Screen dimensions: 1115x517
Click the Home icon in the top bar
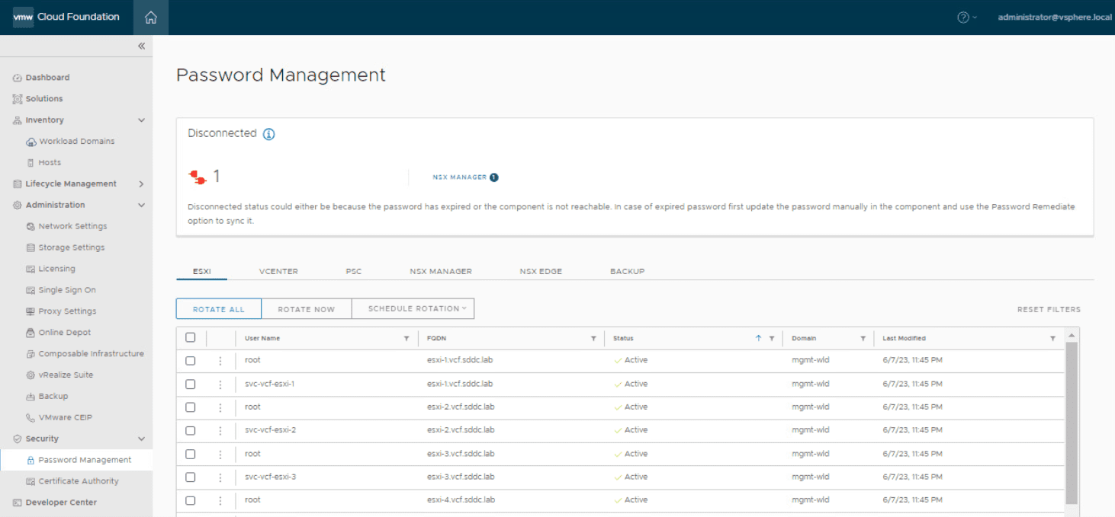point(150,17)
